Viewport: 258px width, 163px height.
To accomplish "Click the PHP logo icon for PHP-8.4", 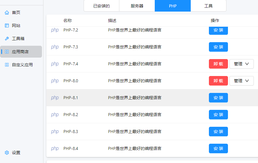I will point(55,148).
